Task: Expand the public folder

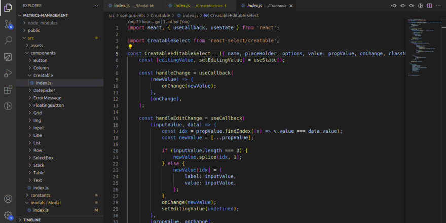Action: point(60,30)
